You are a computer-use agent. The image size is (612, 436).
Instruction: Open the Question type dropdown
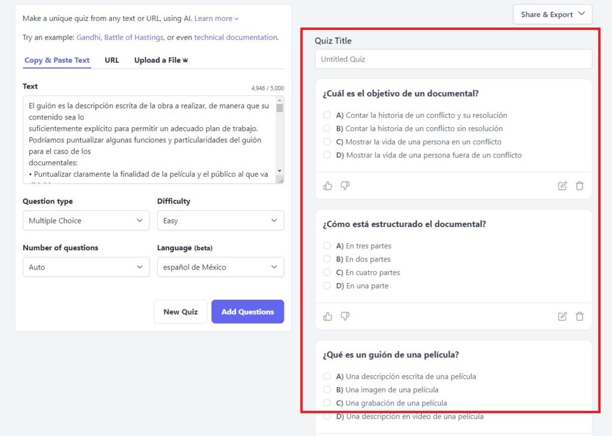[86, 220]
